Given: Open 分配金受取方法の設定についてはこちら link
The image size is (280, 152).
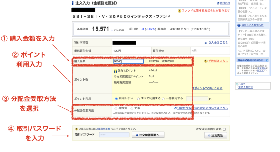Looking at the screenshot, I should (203, 108).
